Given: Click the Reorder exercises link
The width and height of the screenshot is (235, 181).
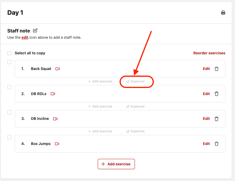Looking at the screenshot, I should point(209,53).
